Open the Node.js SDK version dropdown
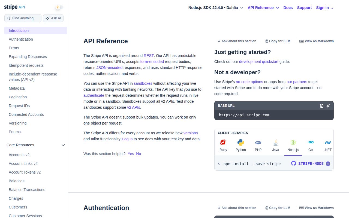349x218 pixels. coord(216,8)
